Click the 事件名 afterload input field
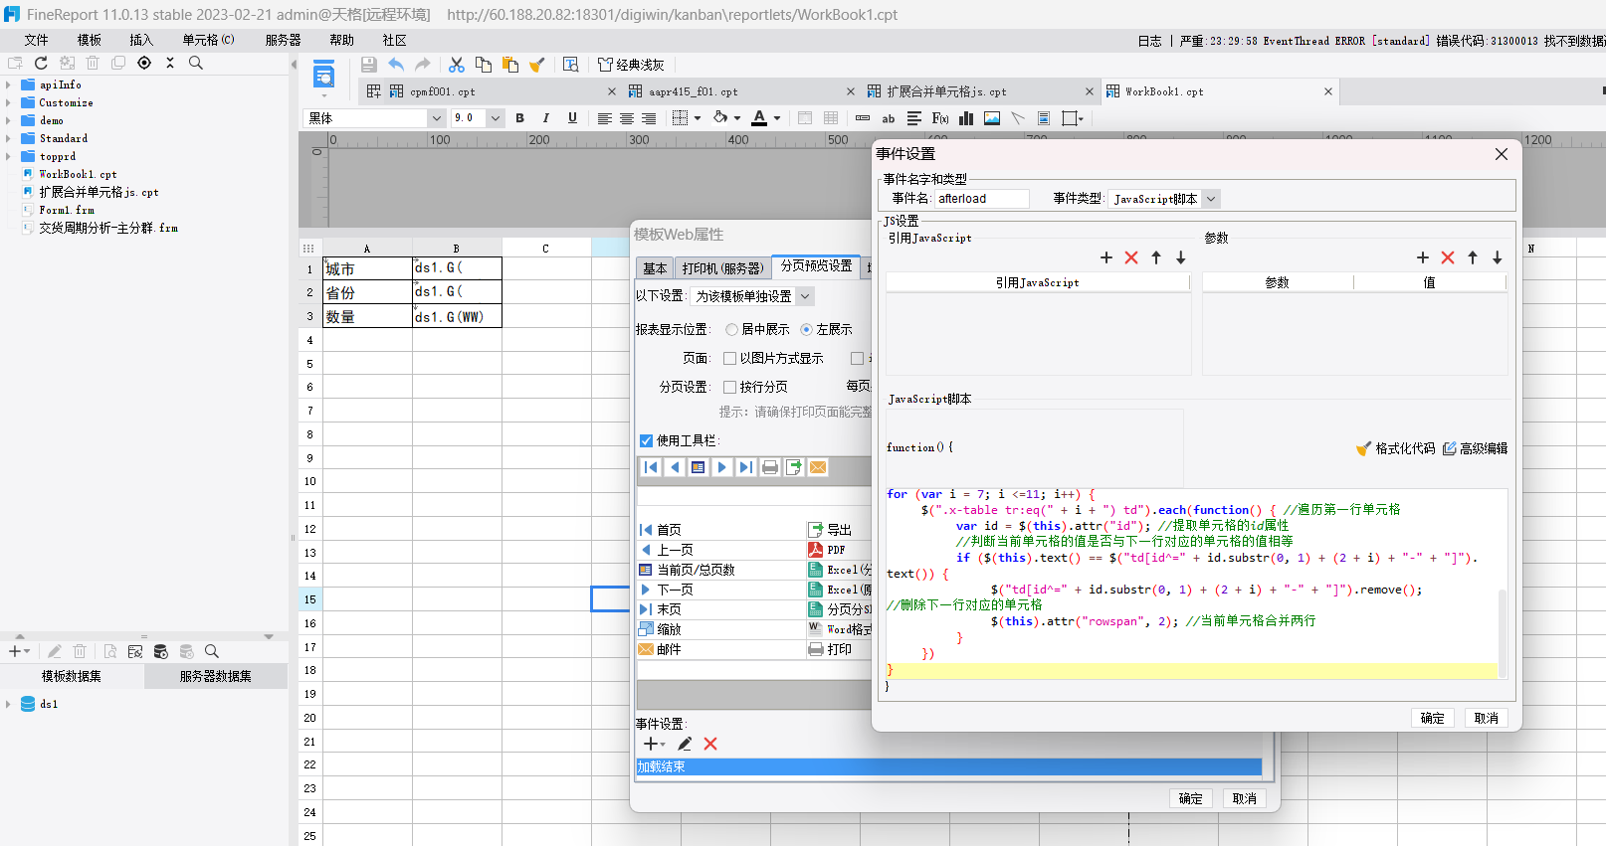 coord(981,199)
